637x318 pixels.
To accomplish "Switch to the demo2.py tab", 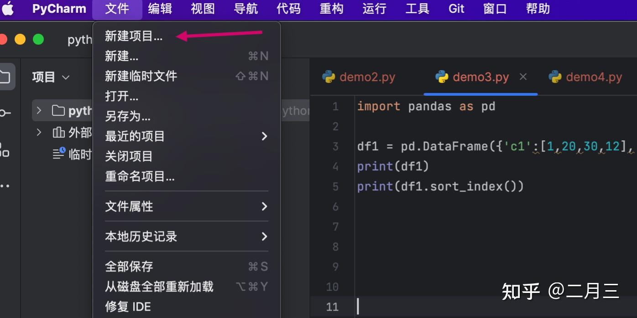I will coord(367,77).
